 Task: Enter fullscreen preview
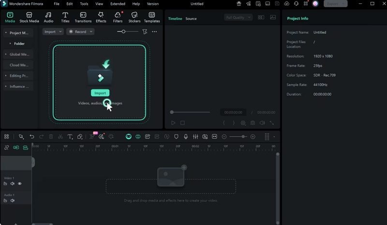click(x=272, y=123)
